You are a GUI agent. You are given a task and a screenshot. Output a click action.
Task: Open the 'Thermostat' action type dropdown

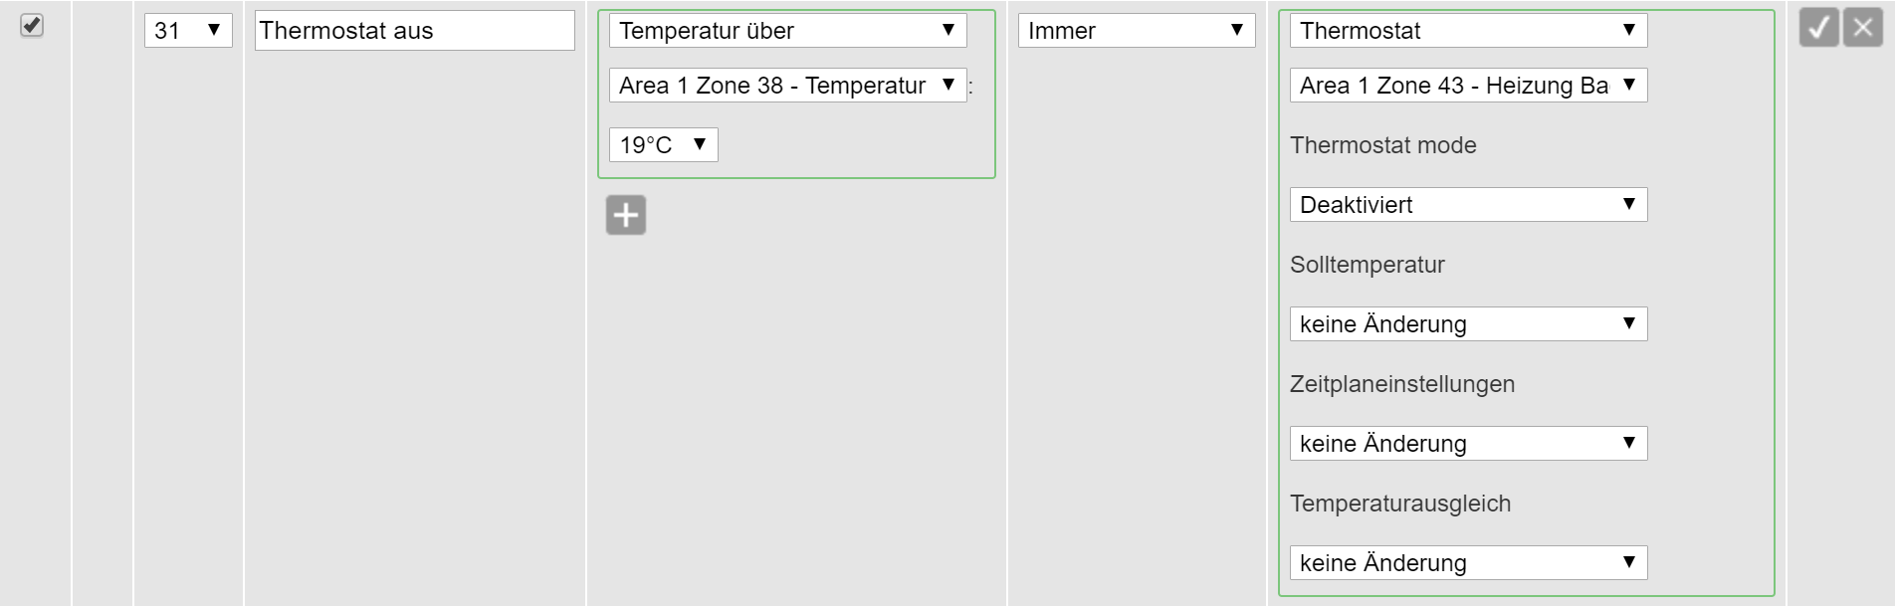click(x=1468, y=31)
